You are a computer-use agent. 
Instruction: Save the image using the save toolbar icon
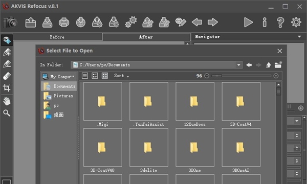[x=48, y=22]
